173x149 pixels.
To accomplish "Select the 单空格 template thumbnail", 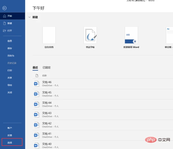I will pos(169,35).
